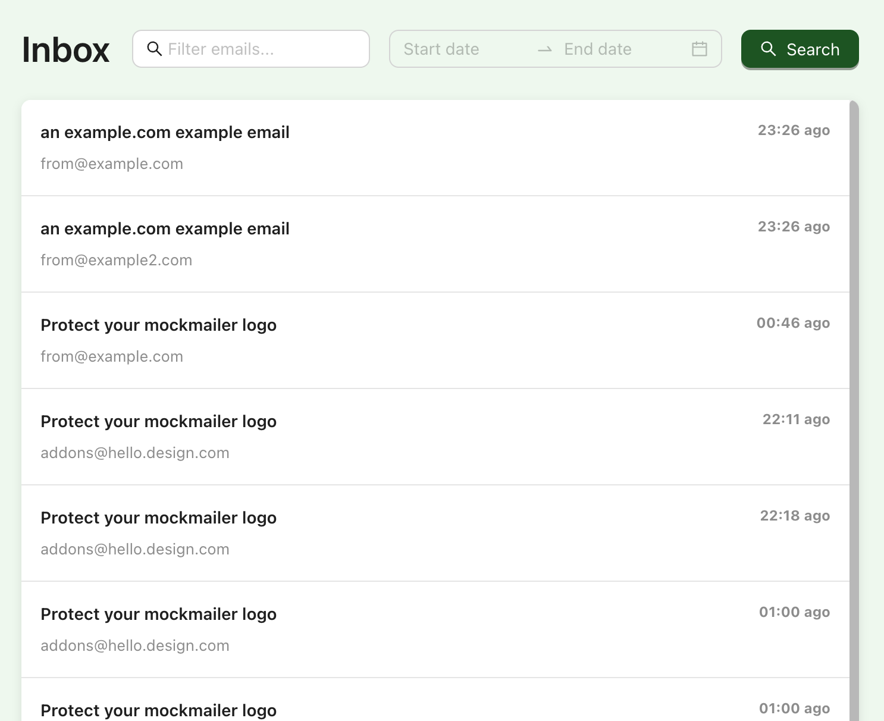The image size is (884, 721).
Task: Open the mockmailer logo email from 22:18 ago
Action: coord(435,533)
